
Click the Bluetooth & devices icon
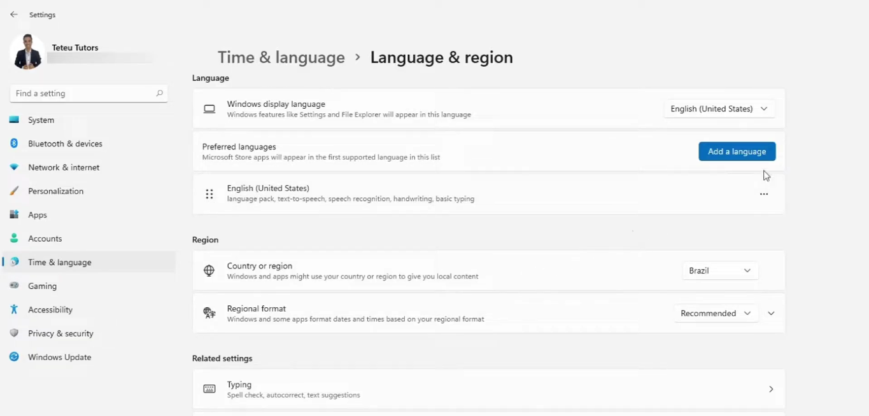[x=14, y=144]
